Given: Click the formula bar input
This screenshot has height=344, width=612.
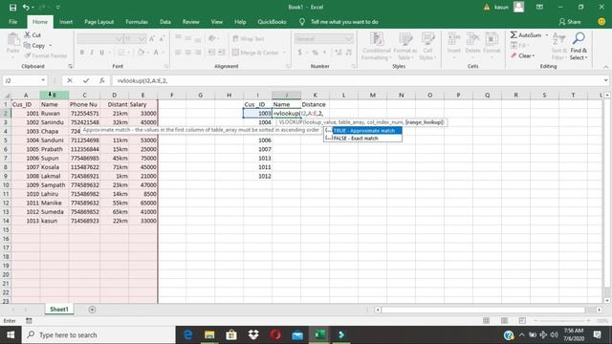Looking at the screenshot, I should click(357, 80).
